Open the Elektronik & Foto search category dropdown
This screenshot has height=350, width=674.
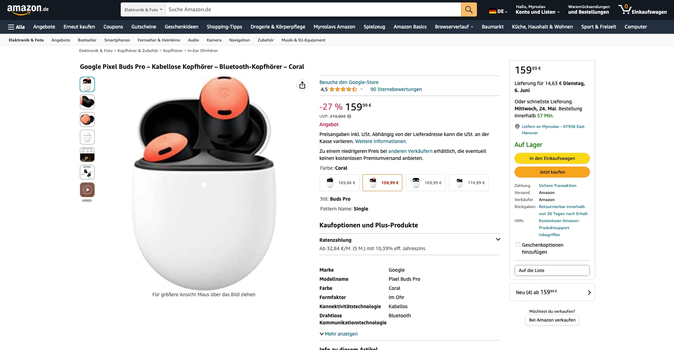tap(143, 9)
